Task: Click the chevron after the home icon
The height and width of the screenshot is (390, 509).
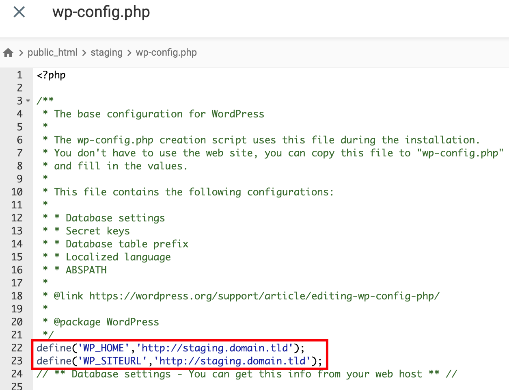Action: tap(21, 53)
